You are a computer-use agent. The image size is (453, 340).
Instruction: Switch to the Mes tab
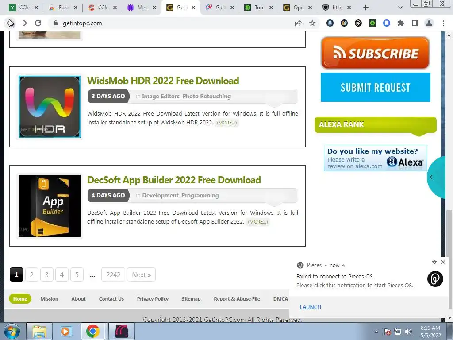coord(142,8)
